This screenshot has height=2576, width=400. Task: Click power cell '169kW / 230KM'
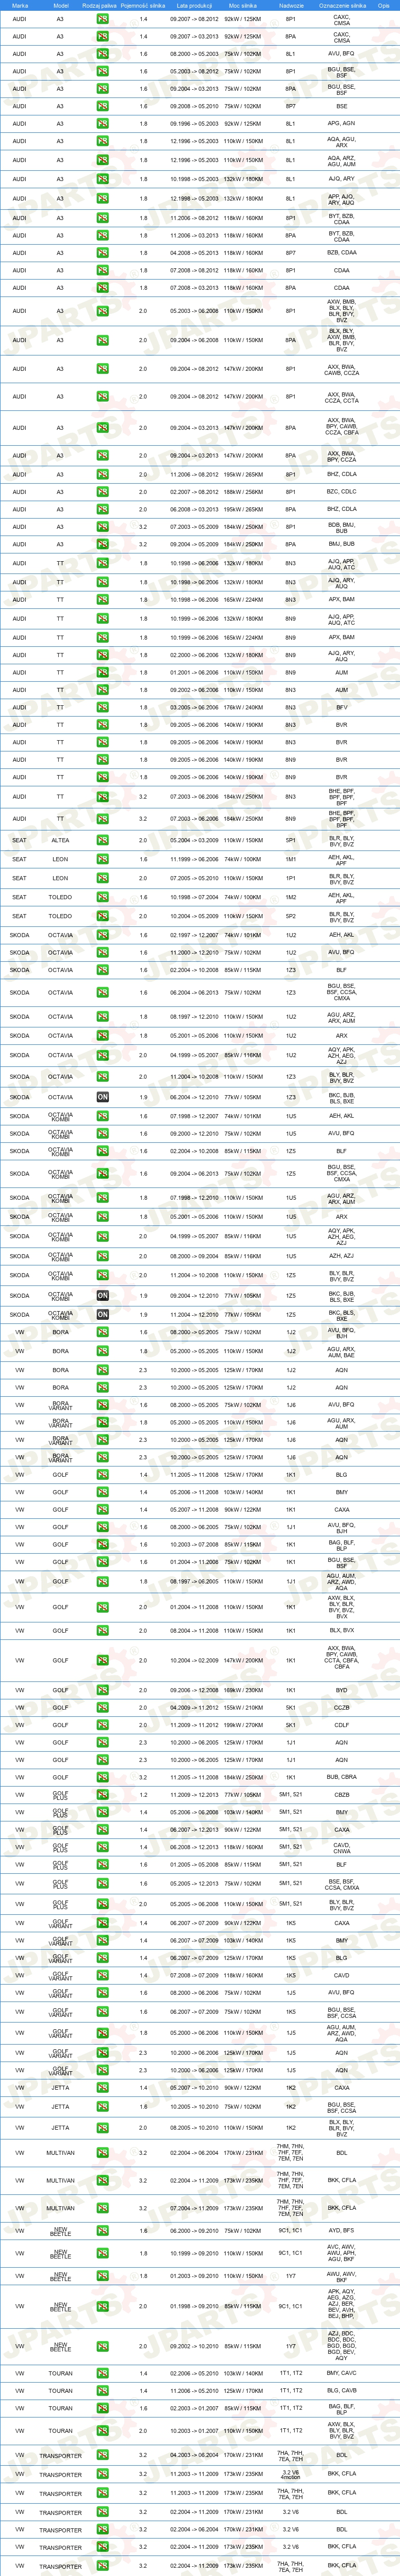click(x=243, y=1690)
